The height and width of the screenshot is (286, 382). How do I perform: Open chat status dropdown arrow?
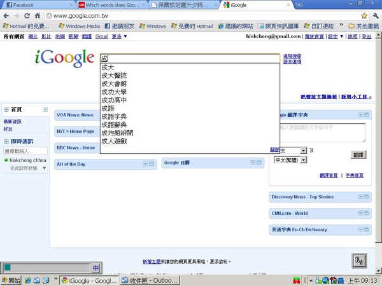pyautogui.click(x=45, y=168)
